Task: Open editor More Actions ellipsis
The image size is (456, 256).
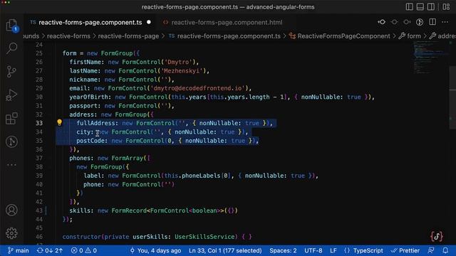Action: click(x=445, y=22)
